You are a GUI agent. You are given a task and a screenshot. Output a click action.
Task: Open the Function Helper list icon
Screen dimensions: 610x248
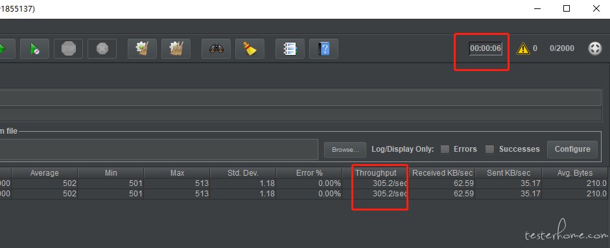tap(290, 48)
